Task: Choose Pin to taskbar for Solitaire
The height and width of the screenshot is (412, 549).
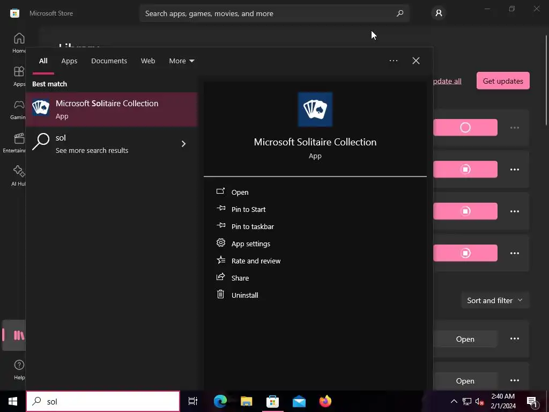Action: coord(253,226)
